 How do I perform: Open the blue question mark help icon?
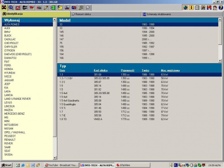(x=221, y=8)
